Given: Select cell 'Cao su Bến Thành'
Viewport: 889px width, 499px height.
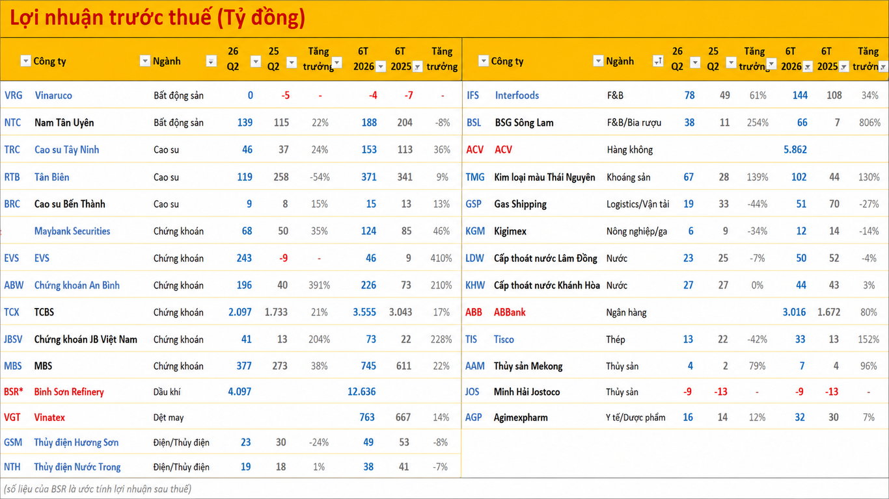Looking at the screenshot, I should (x=70, y=204).
